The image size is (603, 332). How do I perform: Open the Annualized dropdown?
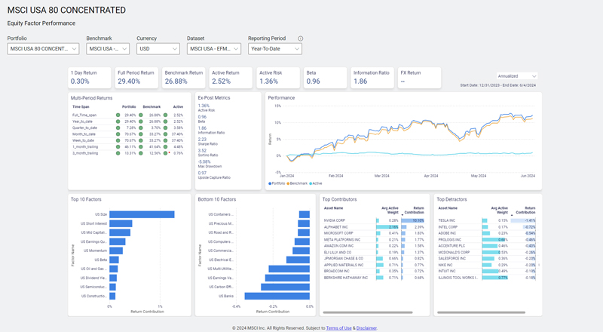(516, 76)
